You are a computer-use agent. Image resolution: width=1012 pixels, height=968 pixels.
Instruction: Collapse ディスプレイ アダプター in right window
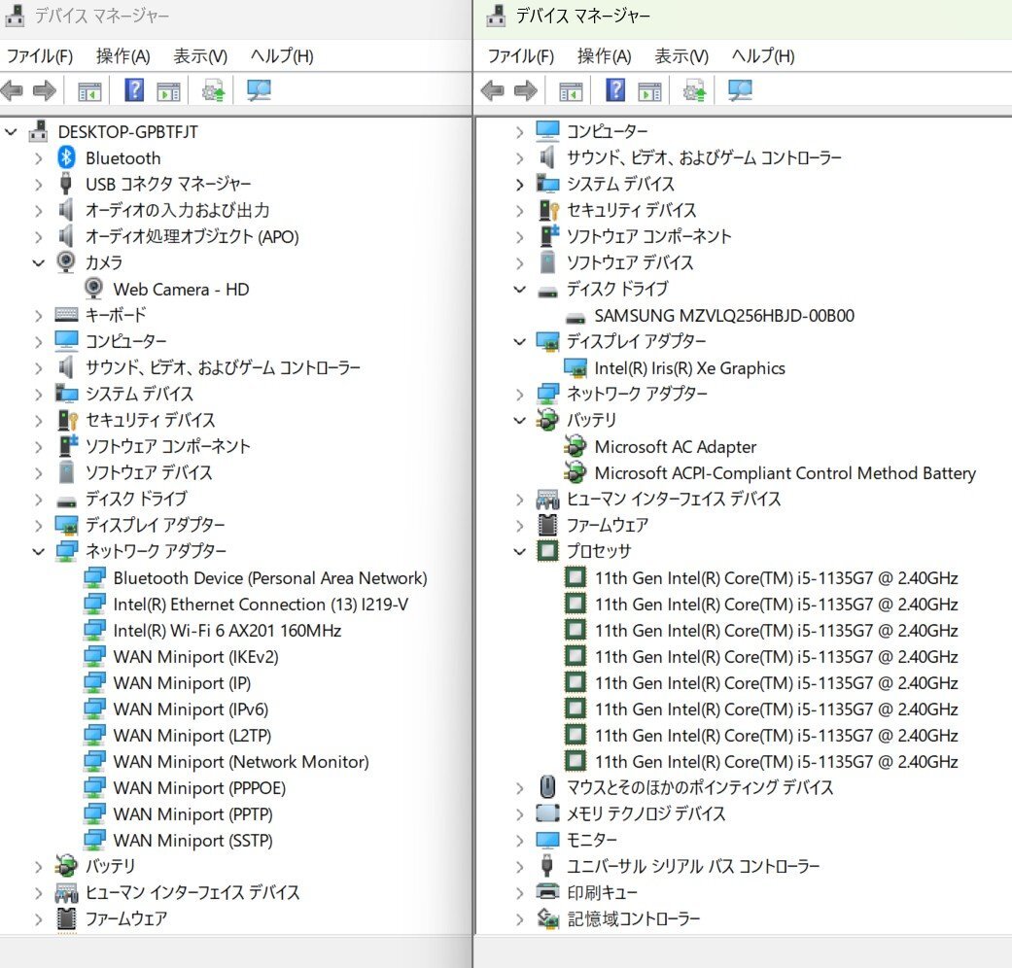pos(519,341)
